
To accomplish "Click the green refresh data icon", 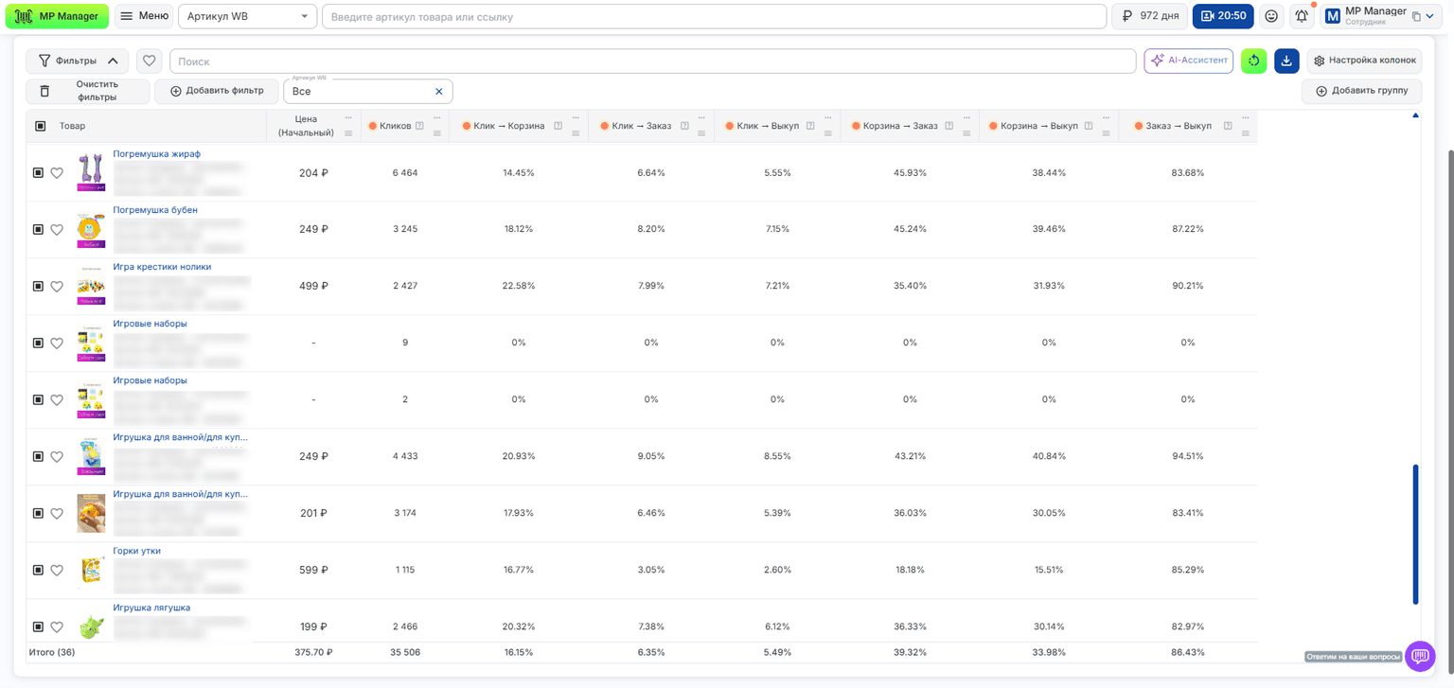I will 1253,61.
